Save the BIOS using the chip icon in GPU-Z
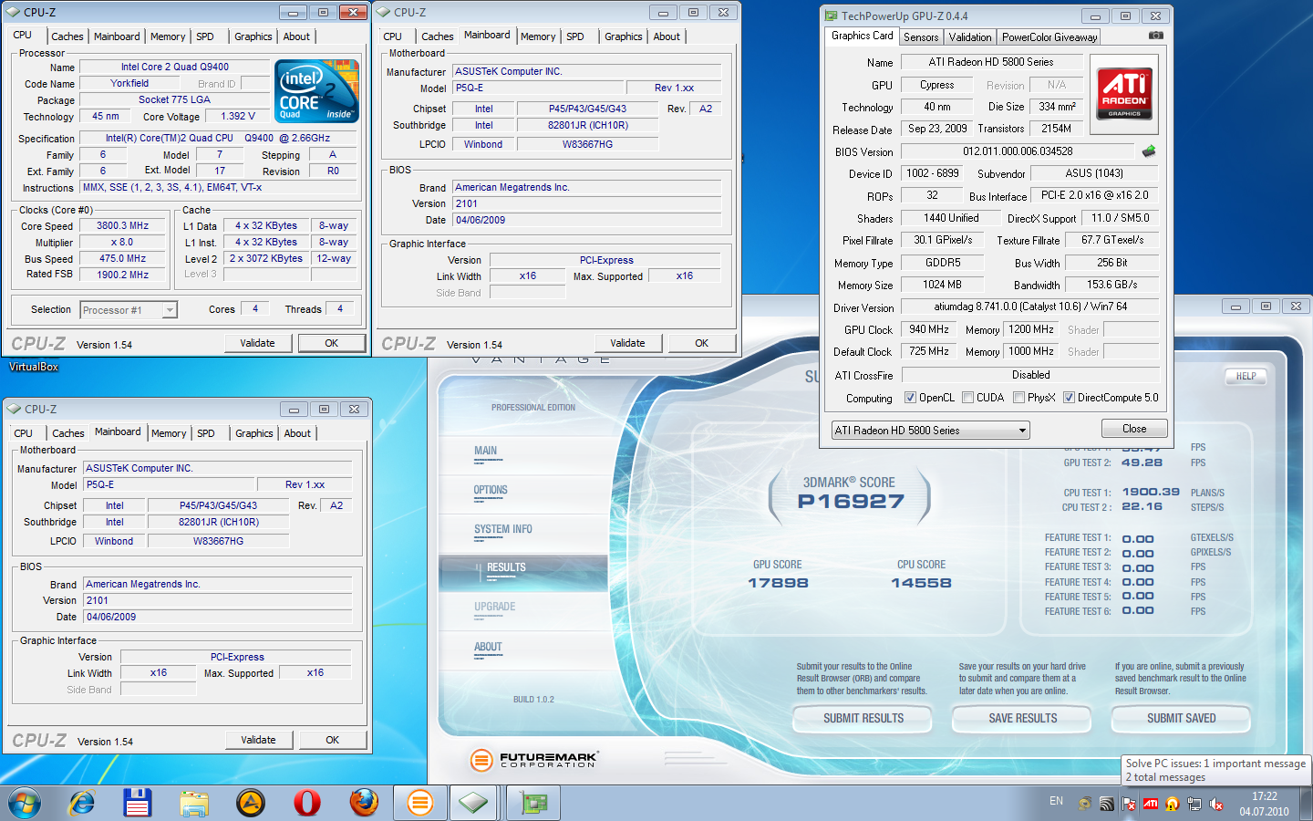 1148,151
